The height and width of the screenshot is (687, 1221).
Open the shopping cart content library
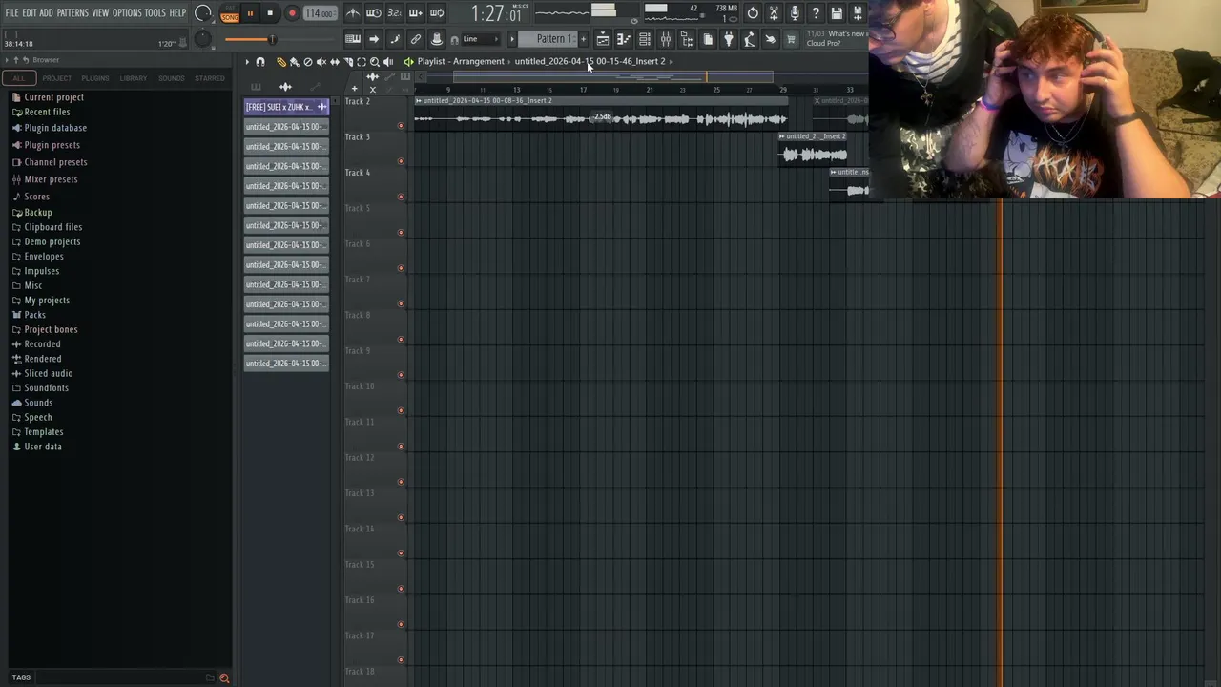click(791, 39)
